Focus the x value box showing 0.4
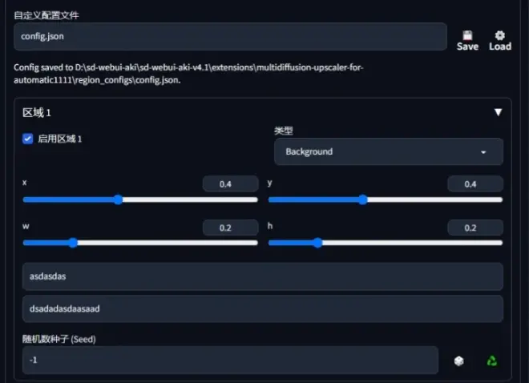 (230, 184)
